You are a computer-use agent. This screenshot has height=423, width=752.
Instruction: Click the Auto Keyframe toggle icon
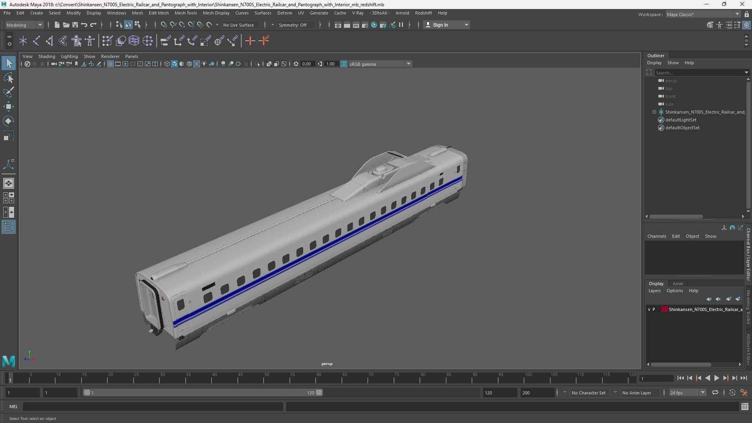(732, 392)
